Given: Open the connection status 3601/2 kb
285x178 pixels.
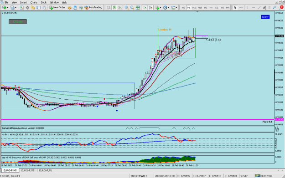Looking at the screenshot, I should (x=264, y=176).
